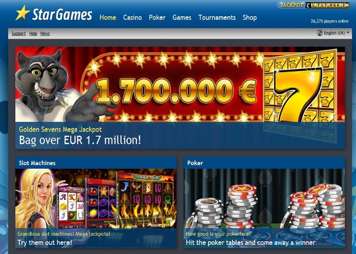Click the StarGames yellow star logo
Image resolution: width=356 pixels, height=254 pixels.
coord(23,13)
